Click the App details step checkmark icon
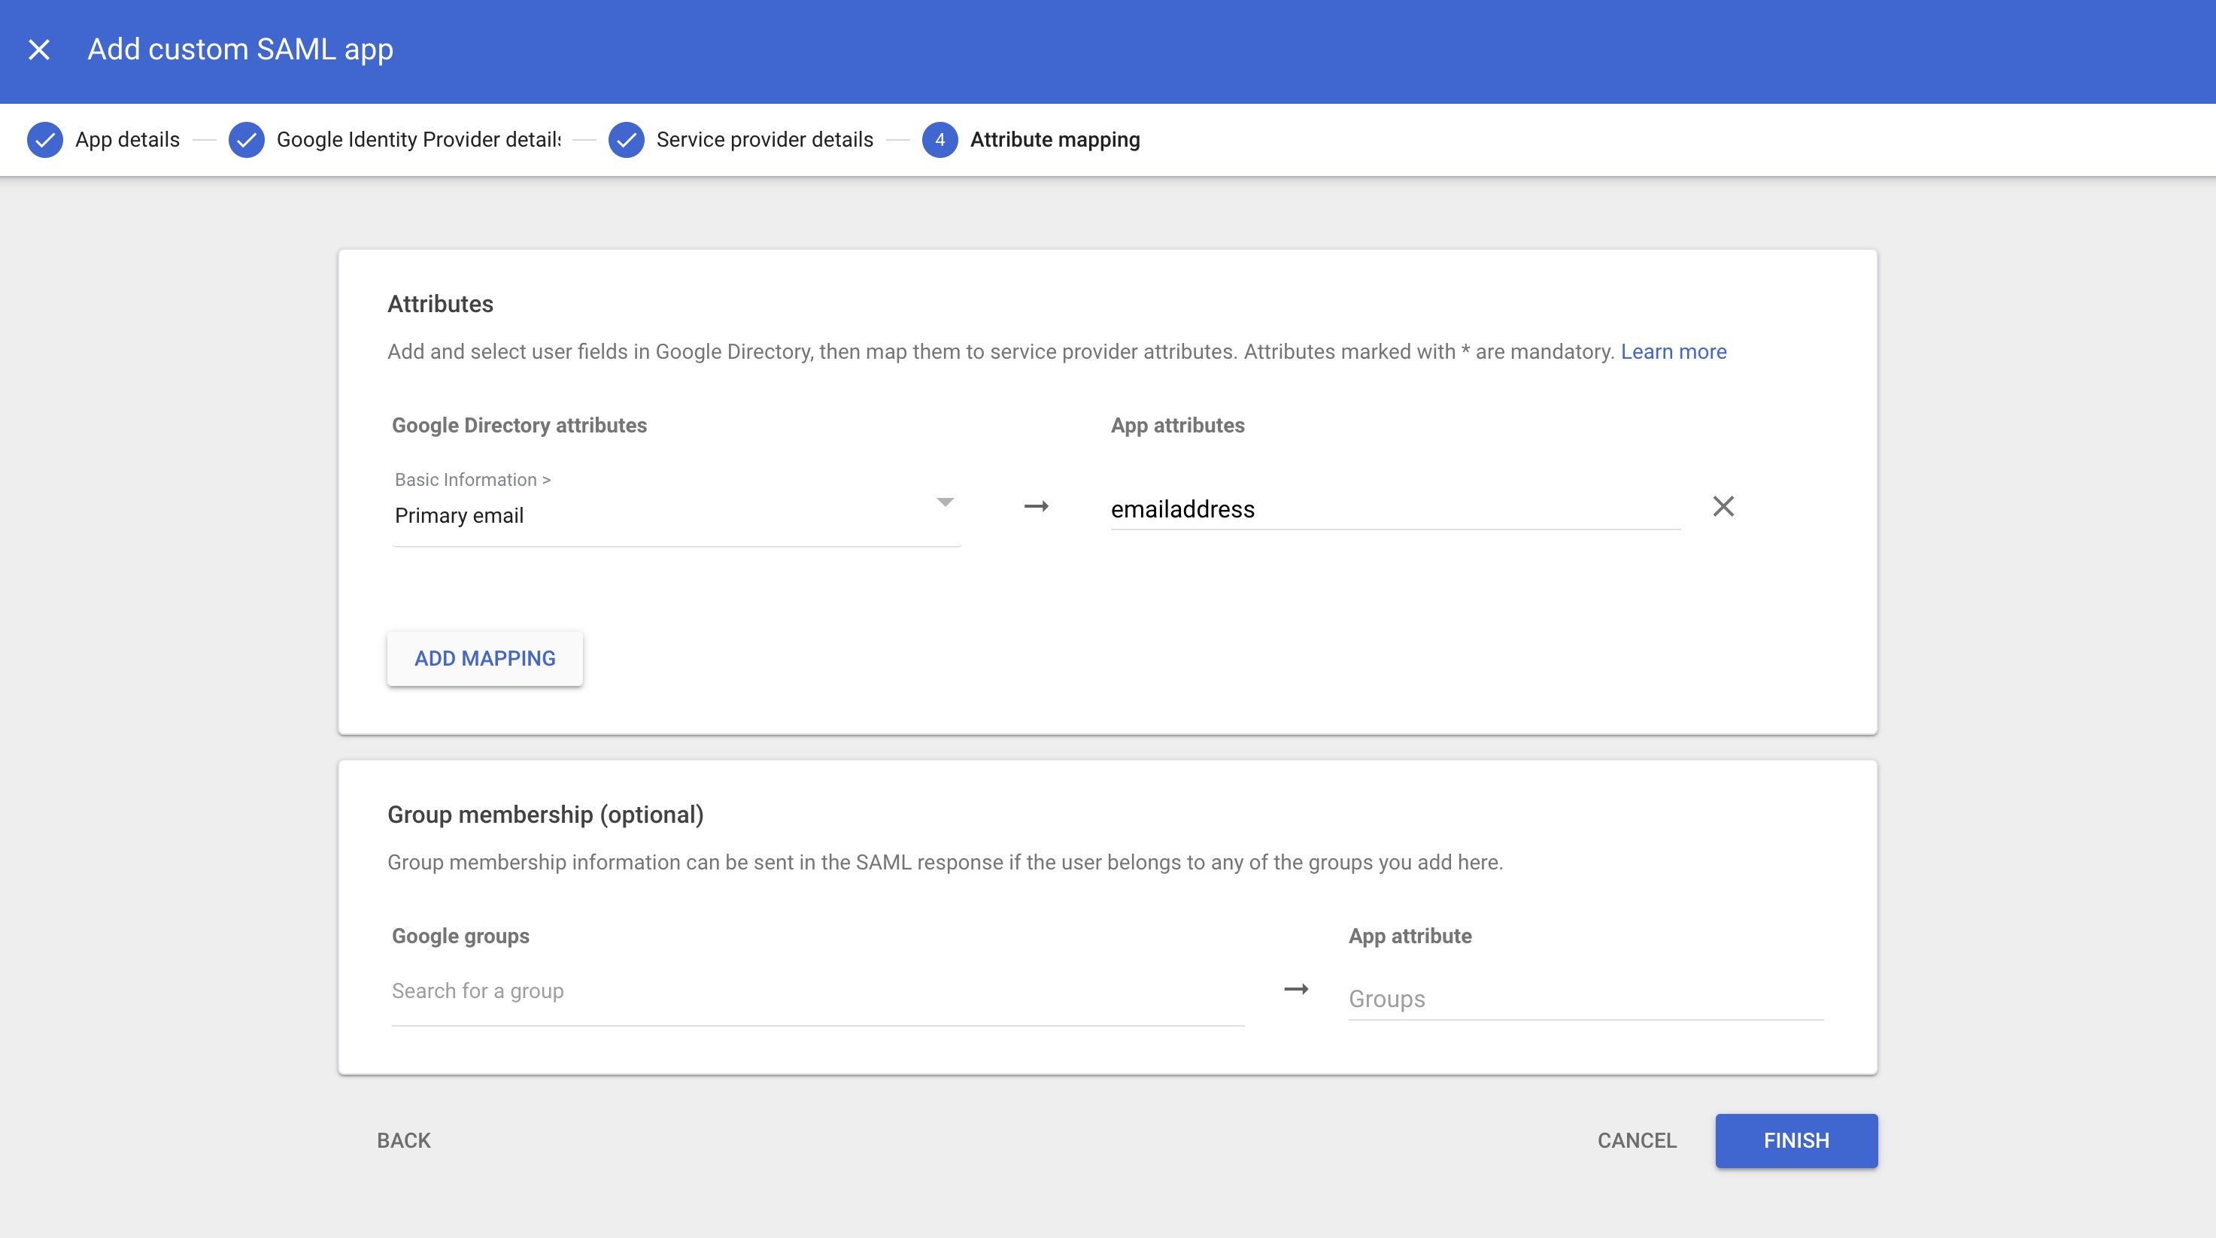Image resolution: width=2216 pixels, height=1238 pixels. coord(44,139)
